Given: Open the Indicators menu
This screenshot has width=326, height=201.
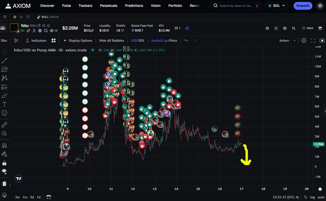Looking at the screenshot, I should (36, 41).
